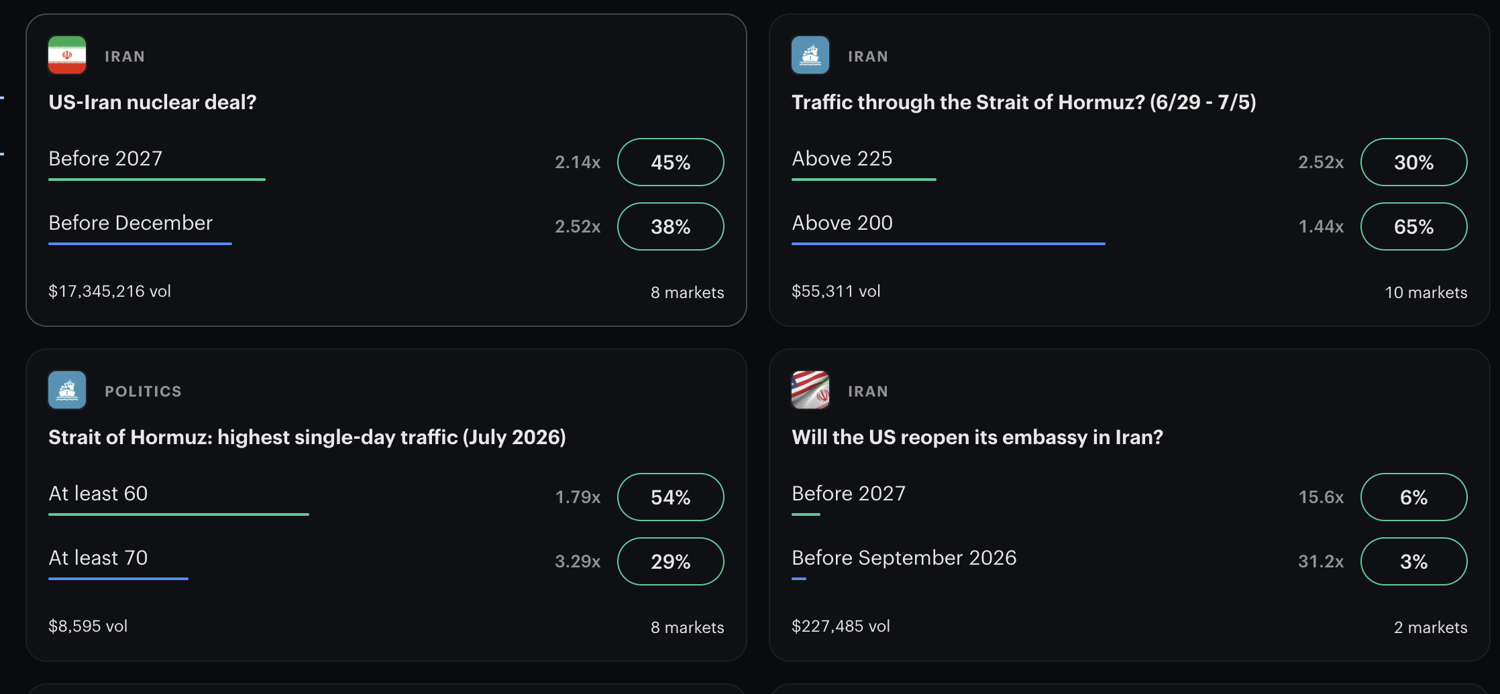Viewport: 1500px width, 694px height.
Task: Choose the 65% Above 200 odds button
Action: (x=1413, y=226)
